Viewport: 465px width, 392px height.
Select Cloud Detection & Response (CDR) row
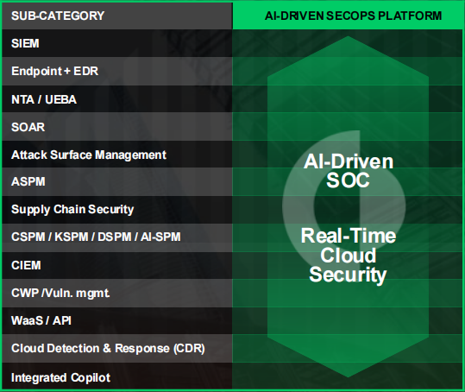[117, 349]
